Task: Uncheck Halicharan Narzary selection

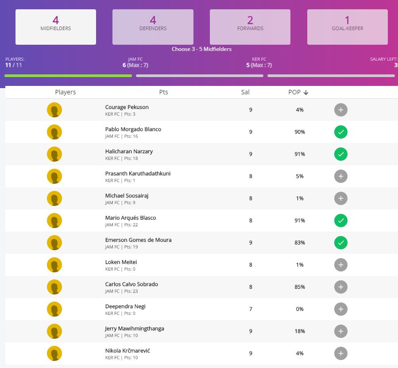Action: pyautogui.click(x=340, y=154)
